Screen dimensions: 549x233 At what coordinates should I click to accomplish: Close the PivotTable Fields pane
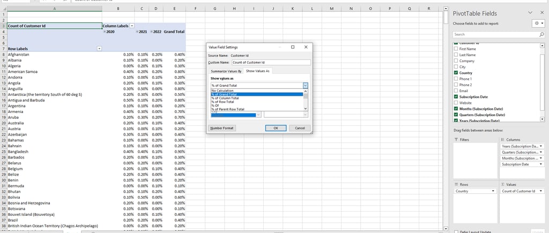(542, 13)
